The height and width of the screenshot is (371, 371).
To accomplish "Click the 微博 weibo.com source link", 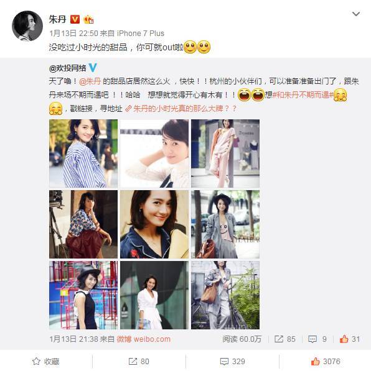I will (x=143, y=339).
